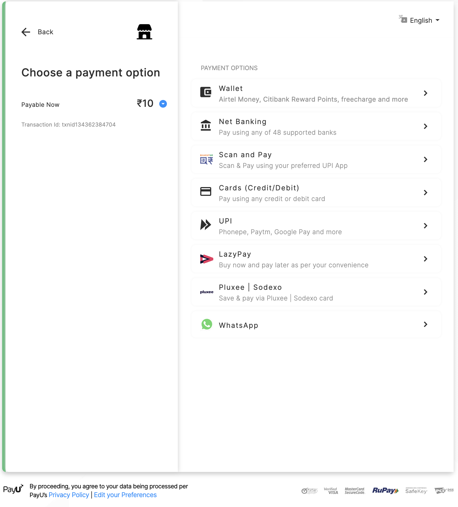The image size is (458, 507).
Task: Click 'Save & pay via Pluxee | Sodexo card'
Action: [276, 298]
